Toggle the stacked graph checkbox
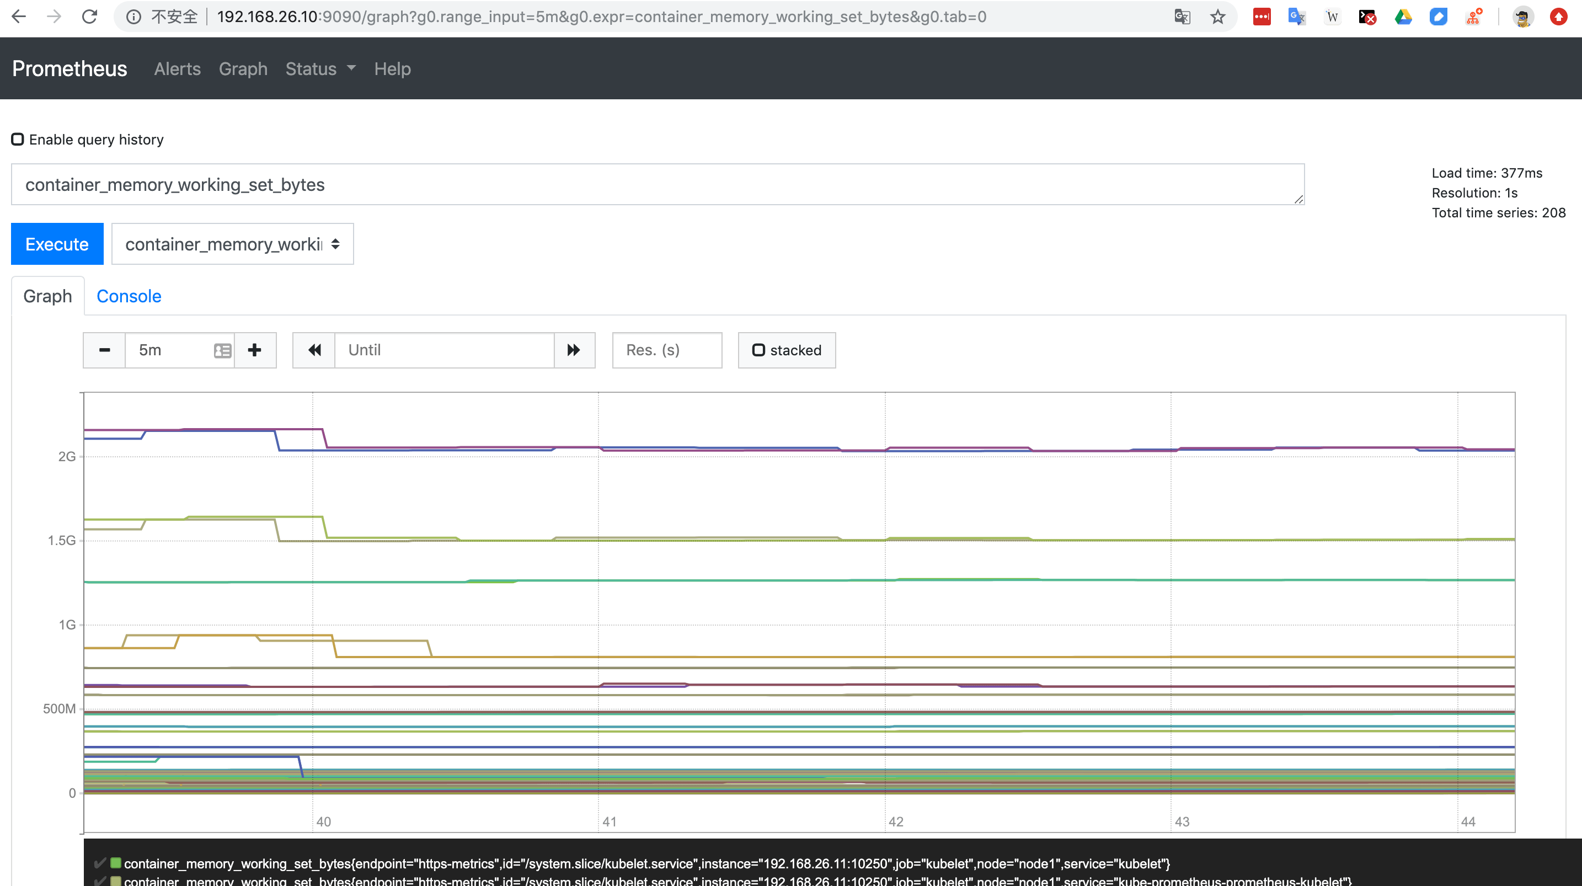1582x886 pixels. pyautogui.click(x=759, y=350)
